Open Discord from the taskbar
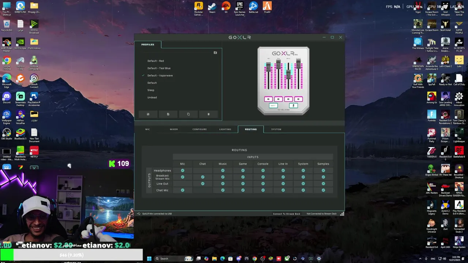Viewport: 468px width, 263px height. tap(238, 259)
